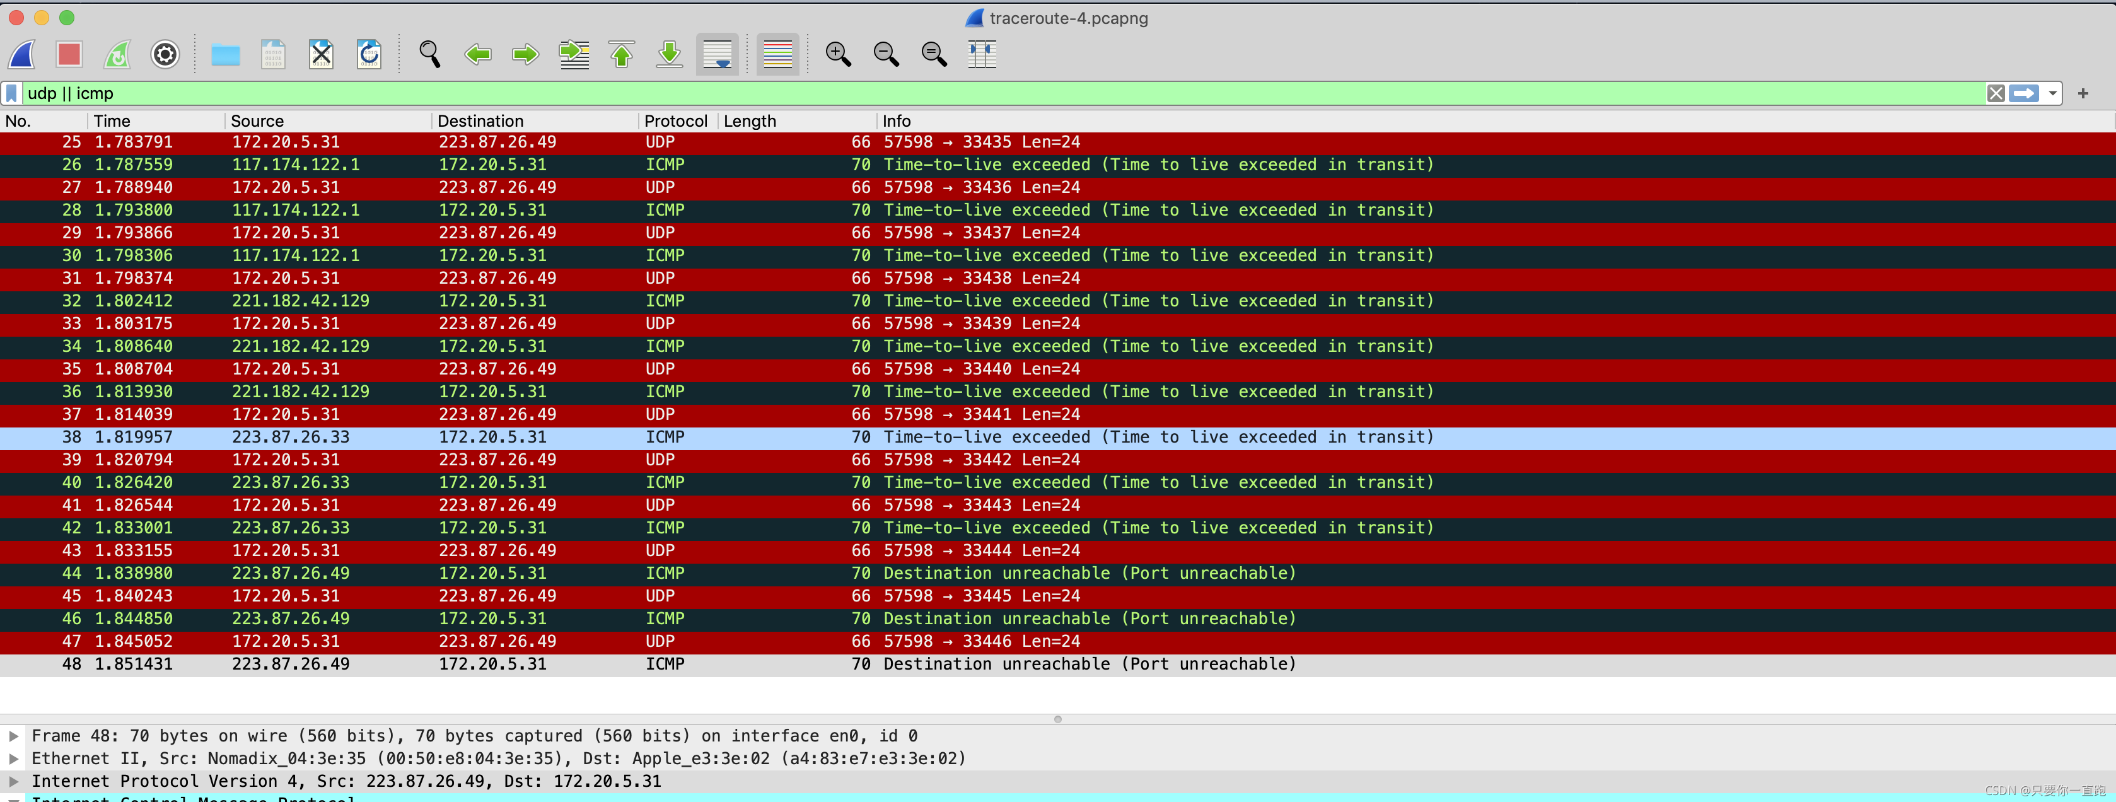Go to specified packet icon

tap(574, 55)
